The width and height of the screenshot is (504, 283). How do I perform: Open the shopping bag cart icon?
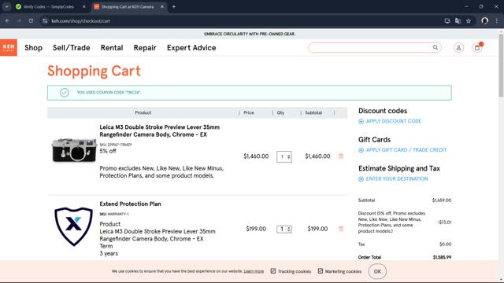pyautogui.click(x=477, y=48)
